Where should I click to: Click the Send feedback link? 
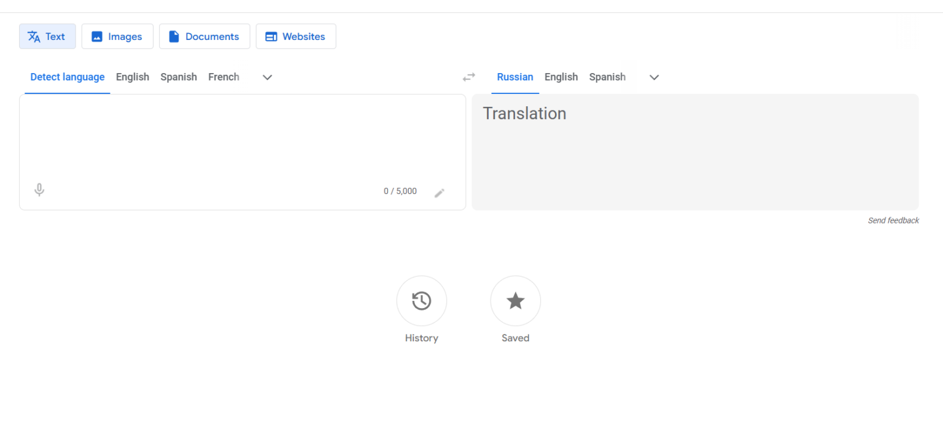pyautogui.click(x=893, y=221)
